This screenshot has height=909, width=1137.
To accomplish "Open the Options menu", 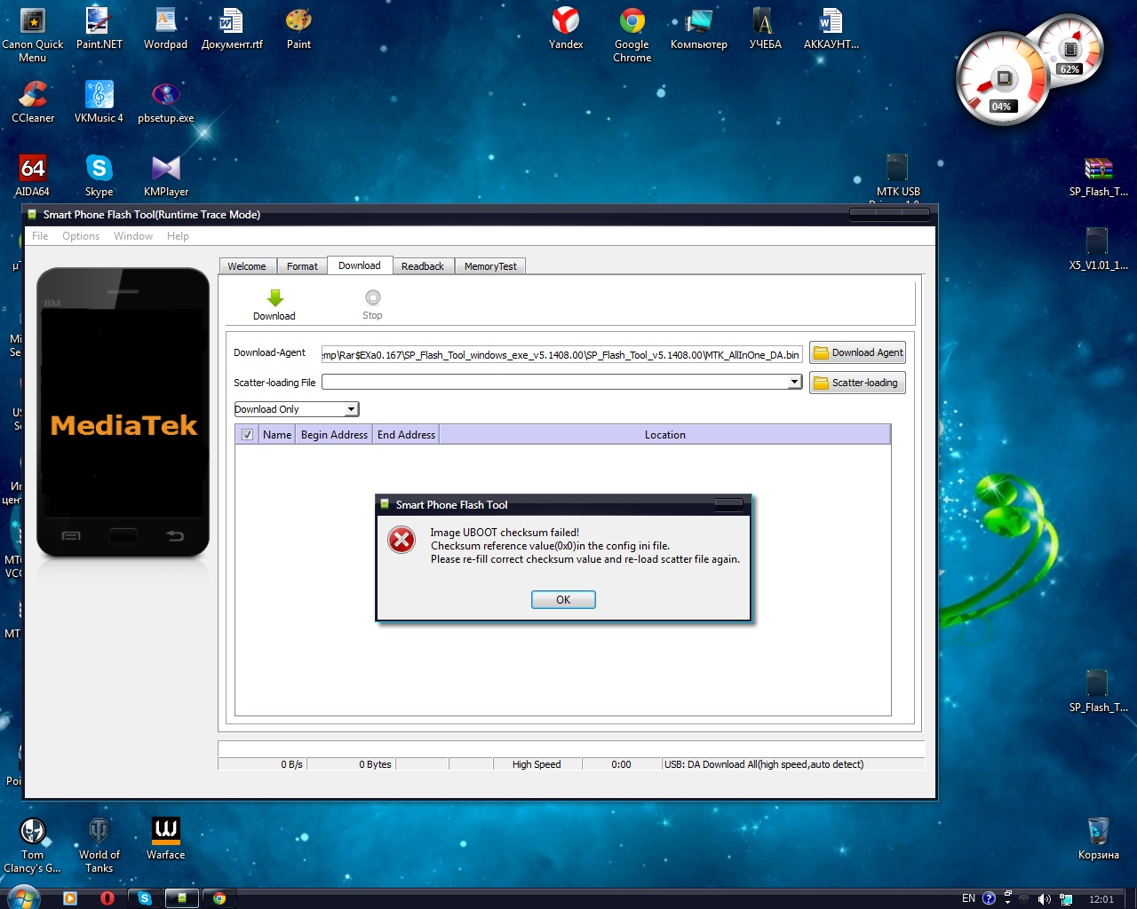I will [81, 236].
